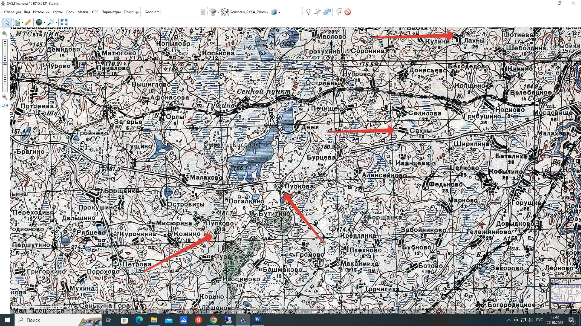Click the selection area manager icon
Viewport: 581px width, 326px height.
(17, 22)
